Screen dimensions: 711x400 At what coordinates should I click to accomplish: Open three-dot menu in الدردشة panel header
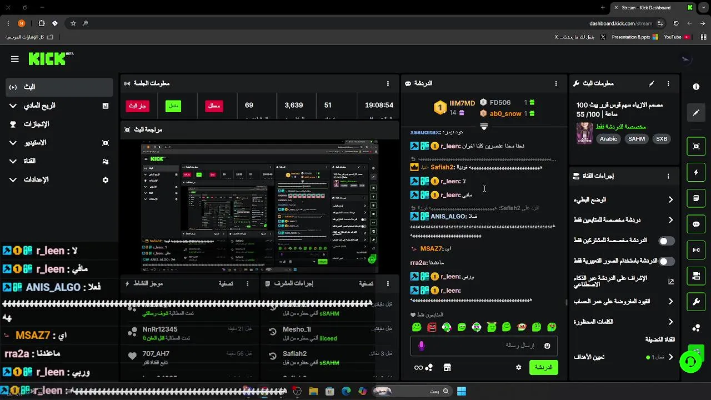(x=556, y=83)
